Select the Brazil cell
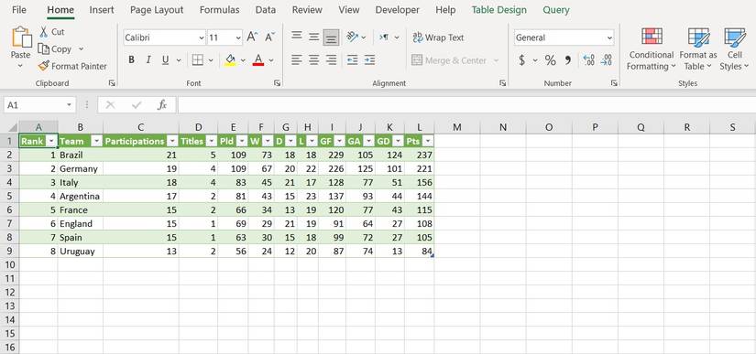 (x=81, y=155)
